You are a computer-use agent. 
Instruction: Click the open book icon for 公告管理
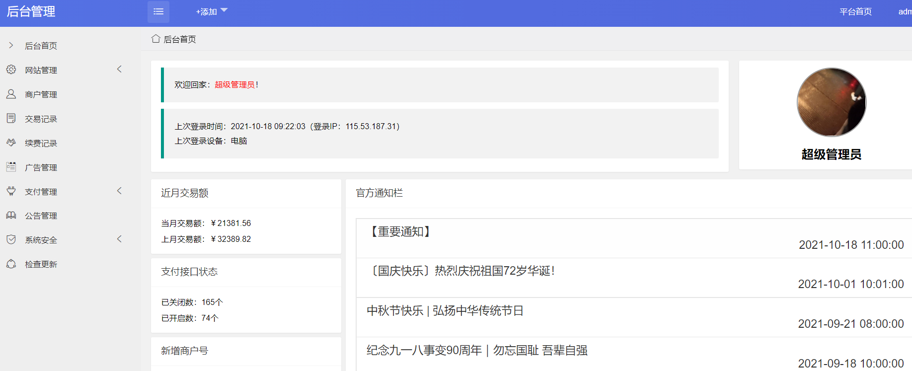11,215
